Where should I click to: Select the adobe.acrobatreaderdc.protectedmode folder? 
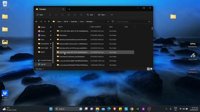(95, 40)
